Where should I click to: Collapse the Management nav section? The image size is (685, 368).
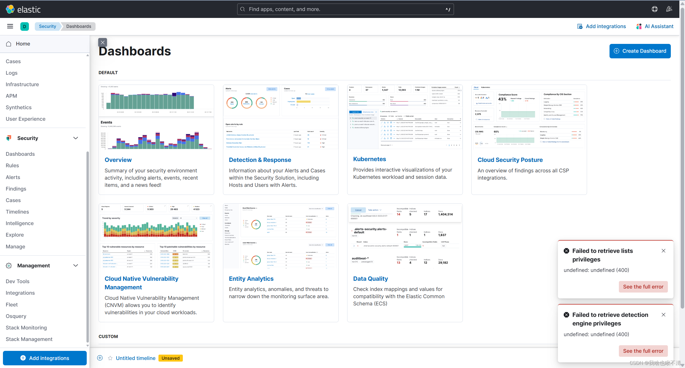click(75, 265)
